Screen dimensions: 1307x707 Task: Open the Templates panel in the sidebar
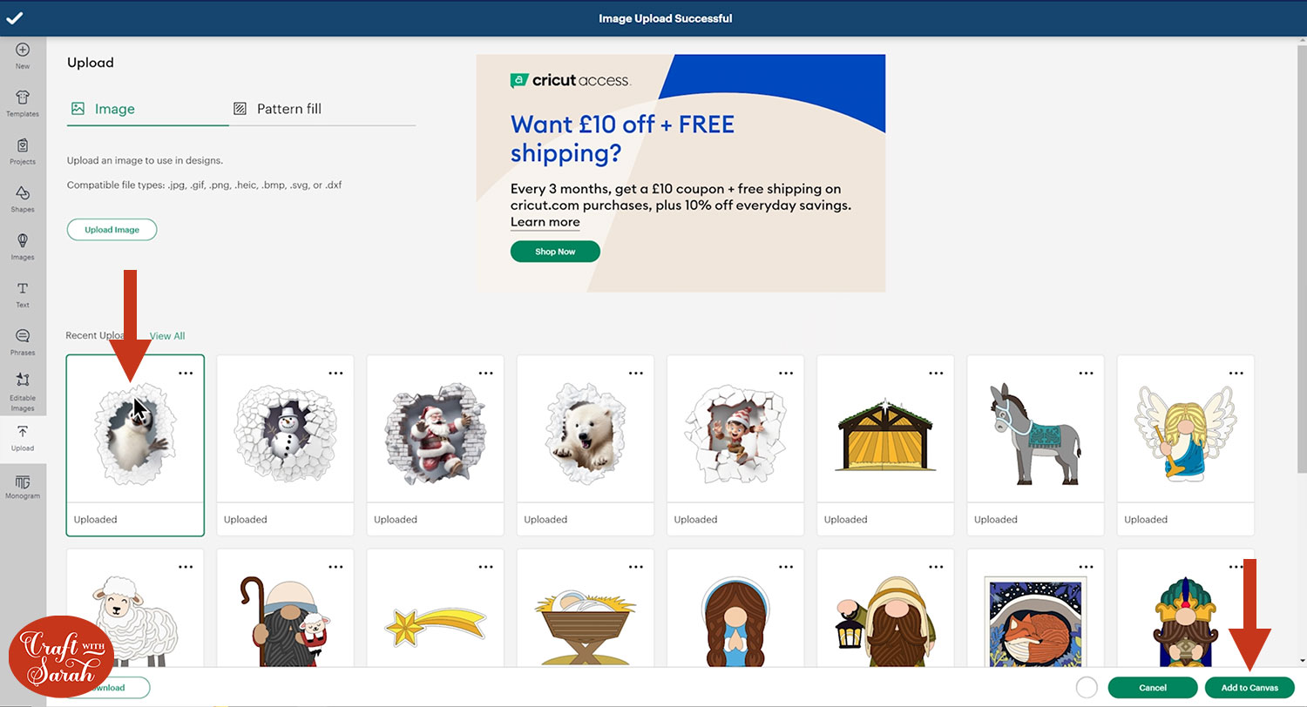[x=23, y=104]
